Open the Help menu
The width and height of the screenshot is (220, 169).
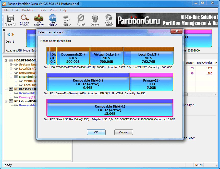tap(64, 10)
